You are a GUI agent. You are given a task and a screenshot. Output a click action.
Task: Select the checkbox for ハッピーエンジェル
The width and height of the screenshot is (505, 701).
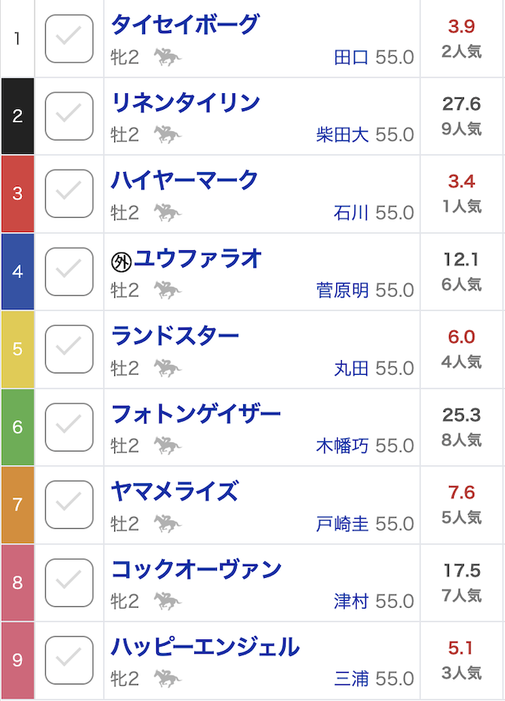69,660
